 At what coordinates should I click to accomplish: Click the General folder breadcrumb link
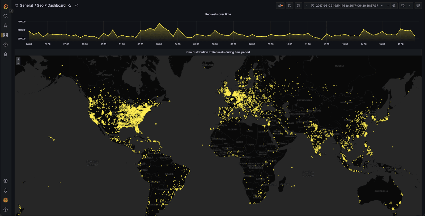[x=26, y=6]
